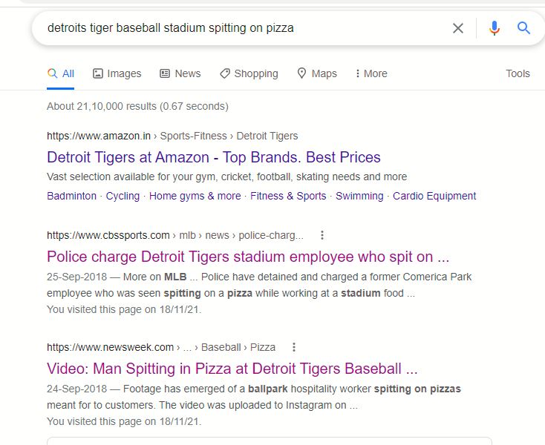
Task: Switch to the Images tab
Action: click(117, 73)
